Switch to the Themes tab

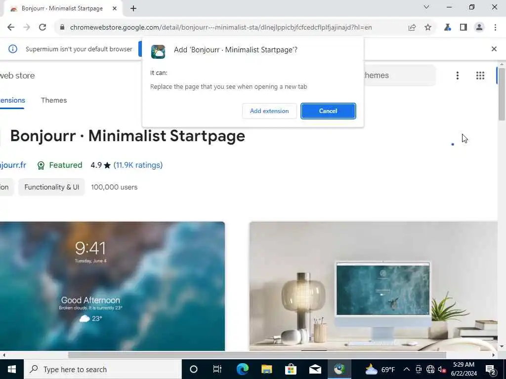click(x=54, y=100)
